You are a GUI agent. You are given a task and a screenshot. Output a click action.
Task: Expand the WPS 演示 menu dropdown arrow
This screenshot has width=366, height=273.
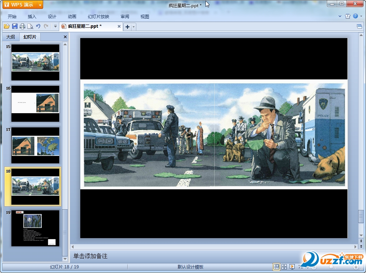point(40,5)
